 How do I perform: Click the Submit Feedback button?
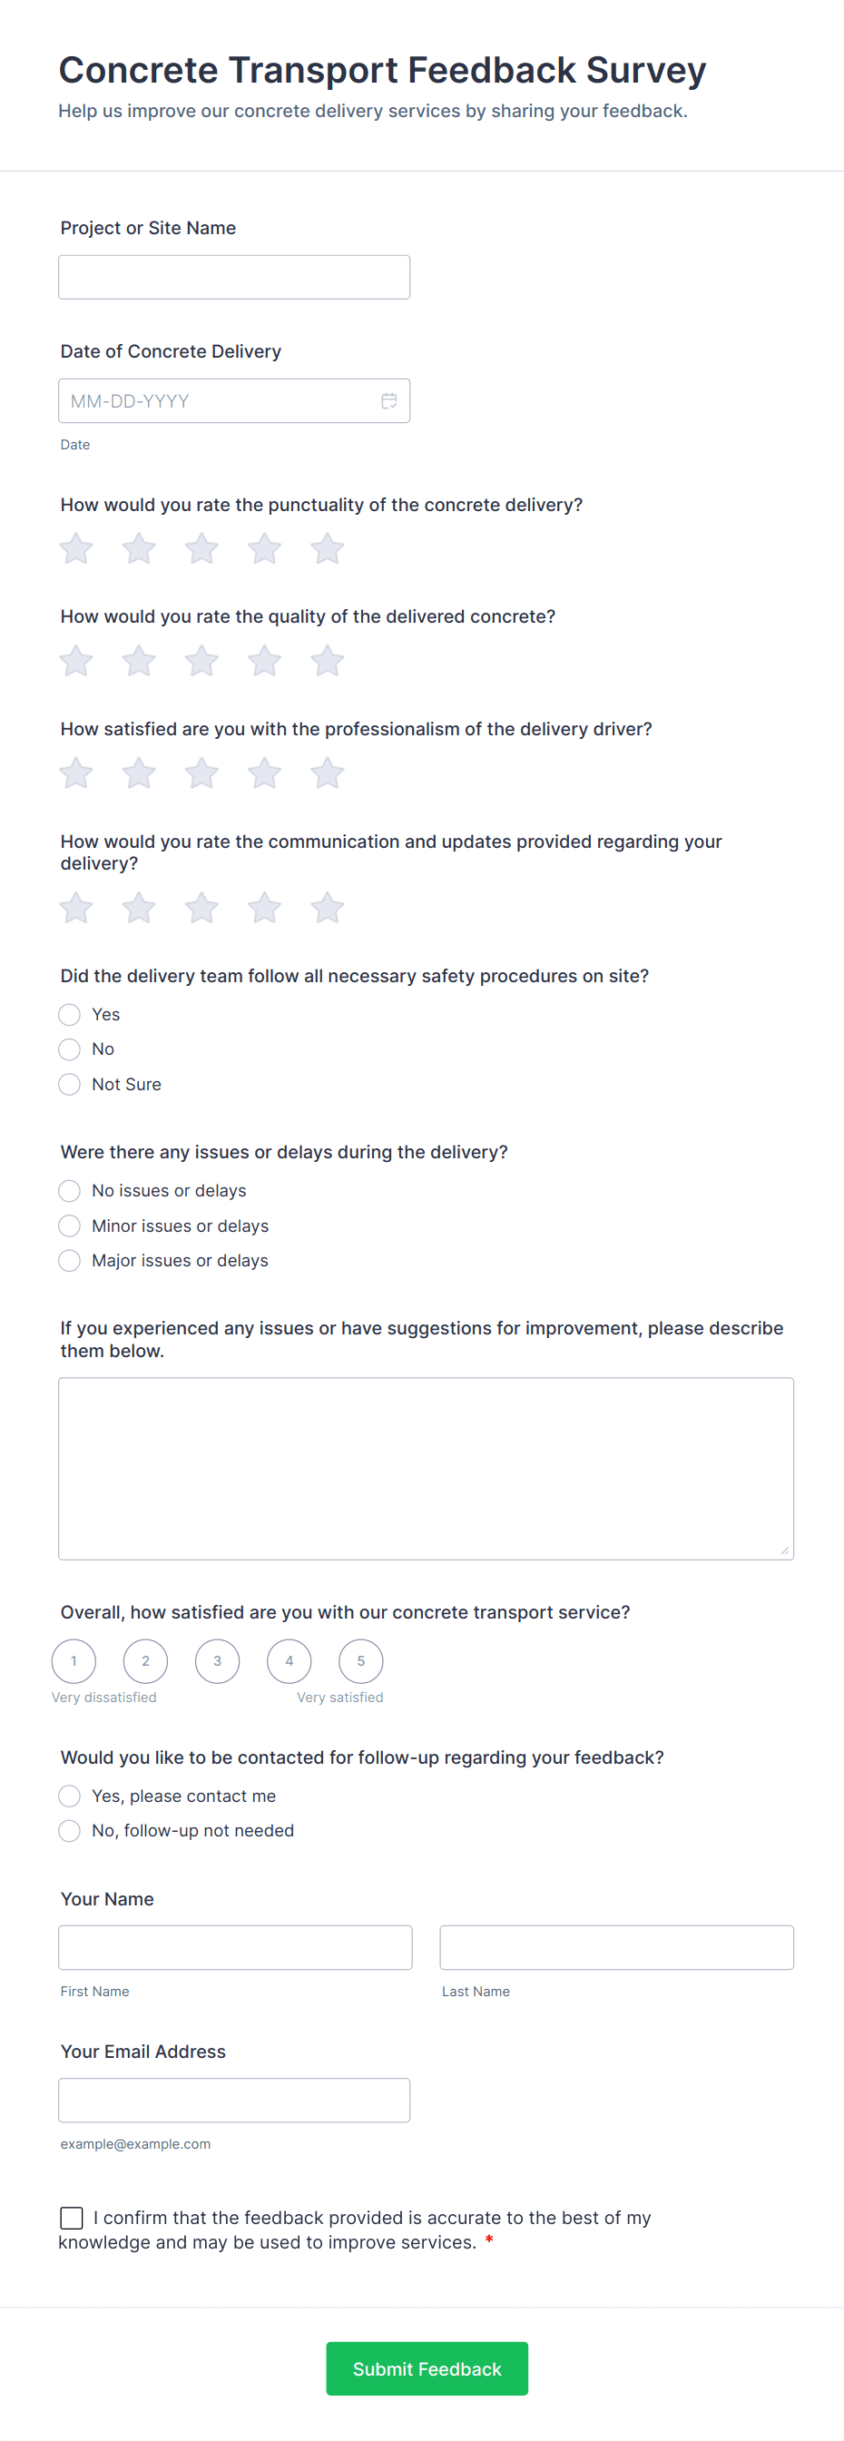click(x=427, y=2368)
